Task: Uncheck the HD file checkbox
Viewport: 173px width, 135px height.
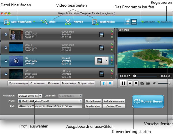Action: tap(6, 74)
